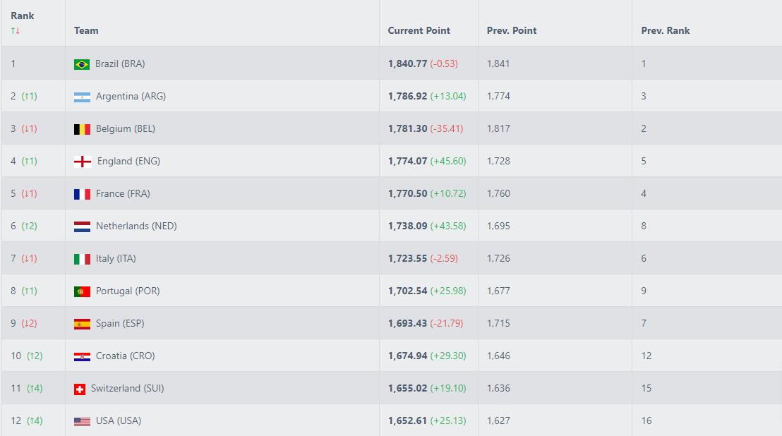782x436 pixels.
Task: Click the Italy flag icon
Action: tap(82, 259)
